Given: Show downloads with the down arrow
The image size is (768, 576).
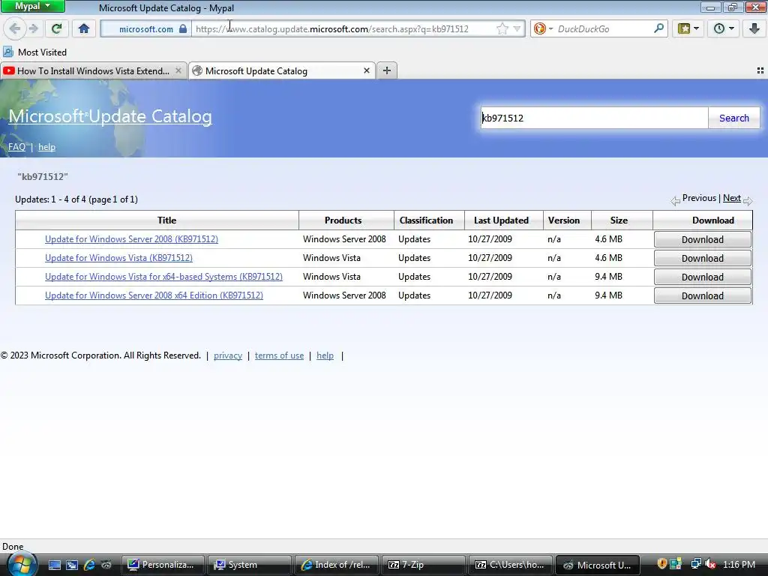Looking at the screenshot, I should tap(754, 28).
